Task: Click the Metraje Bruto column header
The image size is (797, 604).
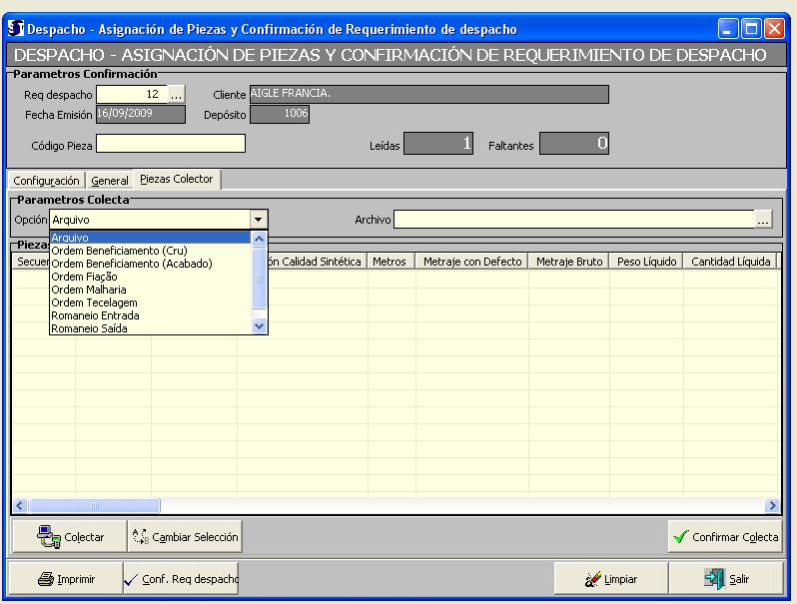Action: pyautogui.click(x=568, y=262)
